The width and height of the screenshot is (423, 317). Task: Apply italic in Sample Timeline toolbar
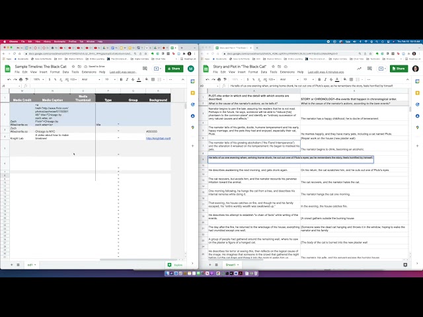pos(127,79)
